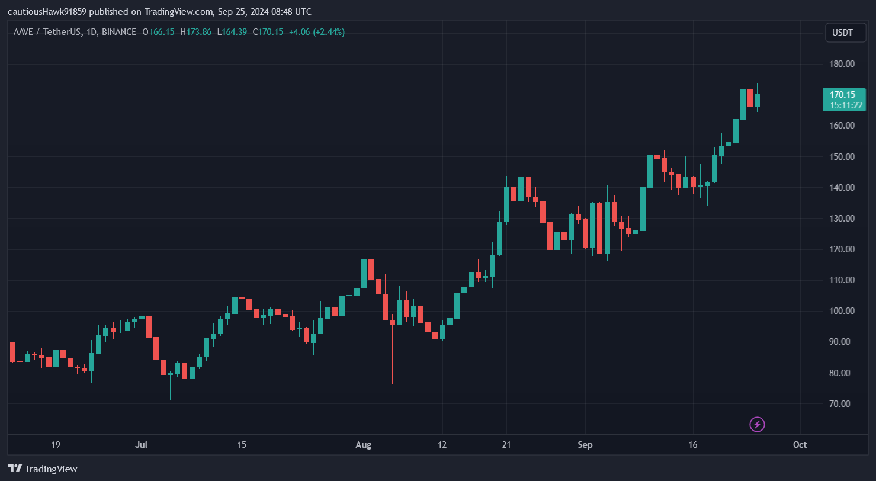Select the Sep marker on the time axis
Viewport: 876px width, 481px height.
pos(585,444)
